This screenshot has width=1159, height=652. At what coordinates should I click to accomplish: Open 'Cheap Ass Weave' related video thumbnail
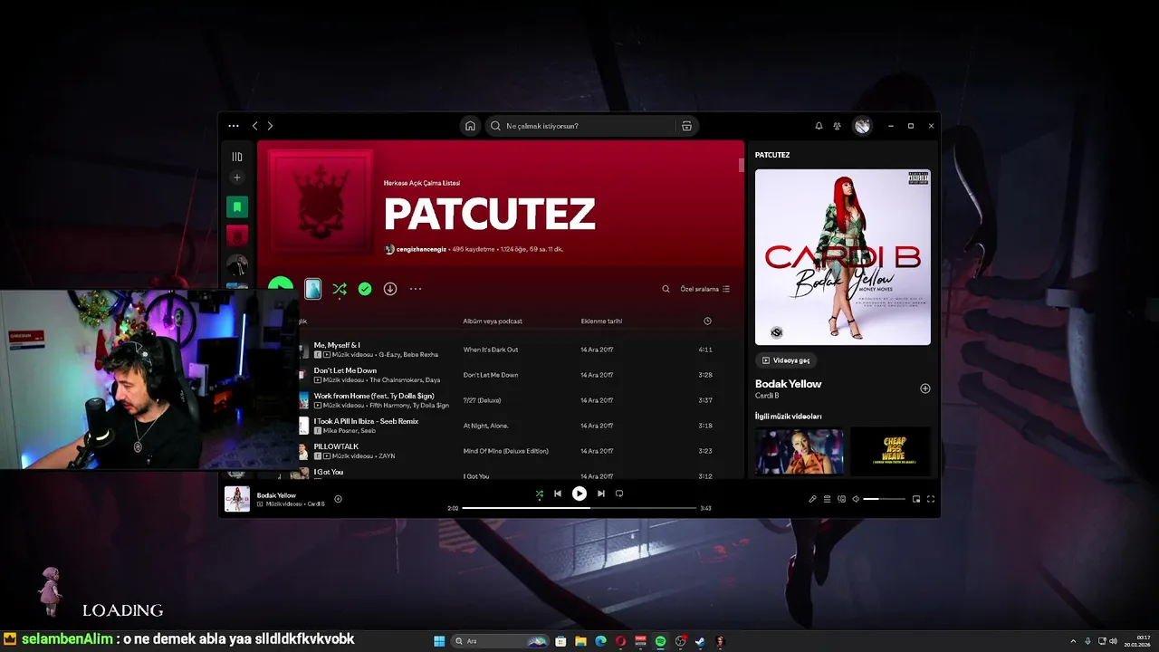[x=891, y=451]
